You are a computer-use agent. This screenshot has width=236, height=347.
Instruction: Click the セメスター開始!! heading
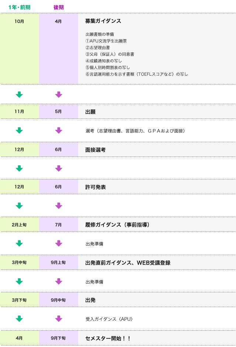tap(108, 338)
